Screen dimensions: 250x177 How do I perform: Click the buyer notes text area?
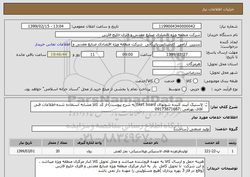120,168
